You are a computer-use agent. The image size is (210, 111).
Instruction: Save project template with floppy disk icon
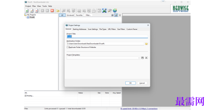(x=142, y=58)
